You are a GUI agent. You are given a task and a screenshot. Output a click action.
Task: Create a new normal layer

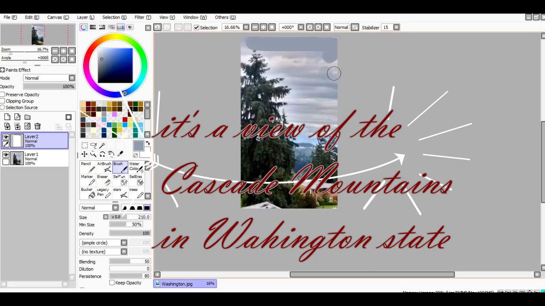click(7, 117)
